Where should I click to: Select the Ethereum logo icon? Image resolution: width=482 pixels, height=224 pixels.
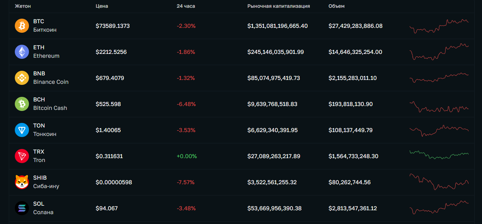22,51
